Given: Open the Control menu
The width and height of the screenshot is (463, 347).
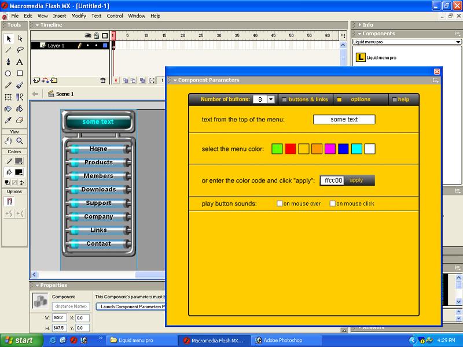Looking at the screenshot, I should [x=115, y=16].
